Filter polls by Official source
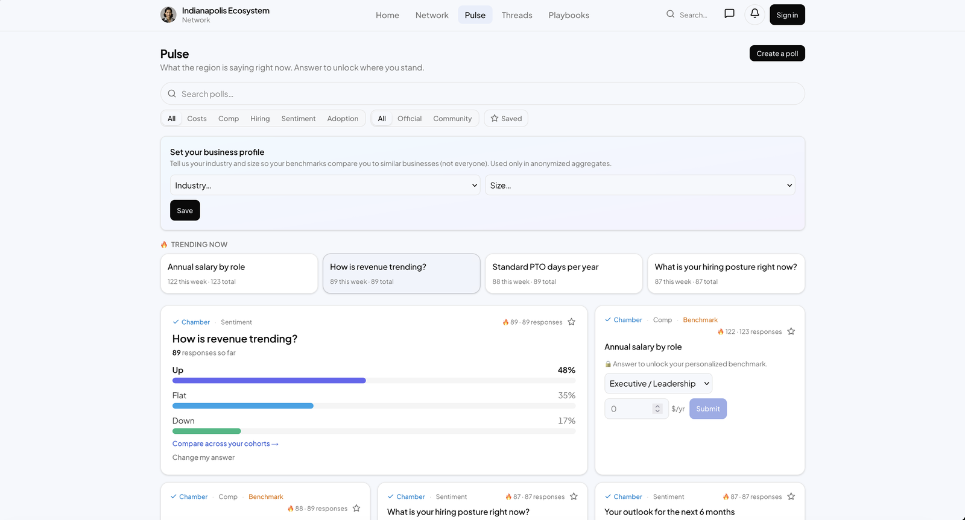The width and height of the screenshot is (965, 520). (410, 119)
